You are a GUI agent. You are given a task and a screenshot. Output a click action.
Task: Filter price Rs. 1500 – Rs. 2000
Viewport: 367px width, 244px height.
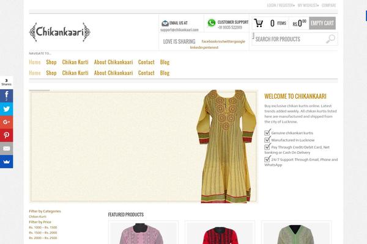43,232
